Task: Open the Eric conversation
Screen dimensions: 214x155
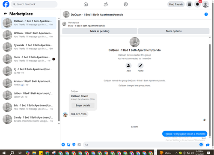Action: tap(29, 107)
